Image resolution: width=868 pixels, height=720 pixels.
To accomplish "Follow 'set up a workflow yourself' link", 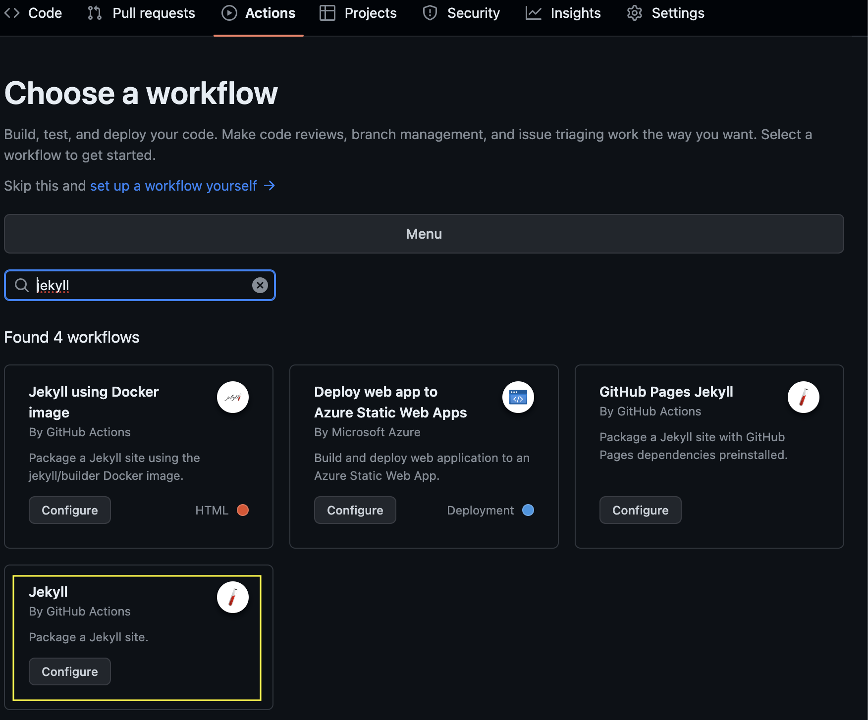I will coord(173,186).
